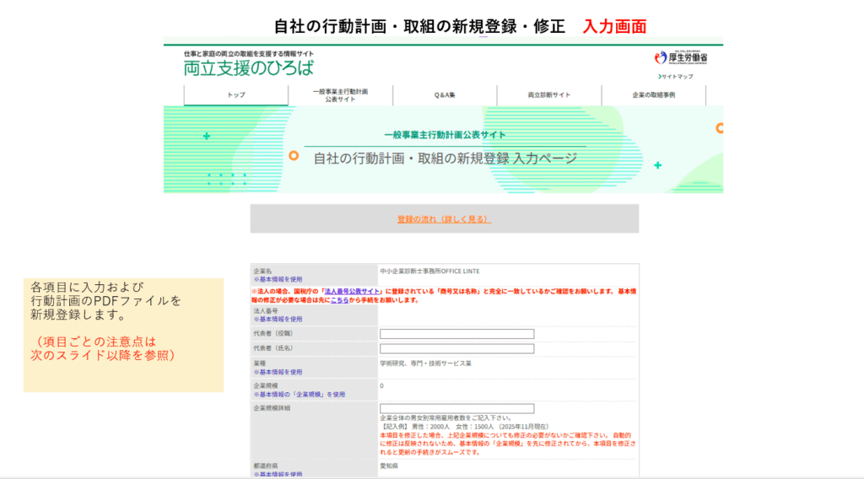Go to the Q&A集 tab
The height and width of the screenshot is (479, 864).
coord(445,95)
